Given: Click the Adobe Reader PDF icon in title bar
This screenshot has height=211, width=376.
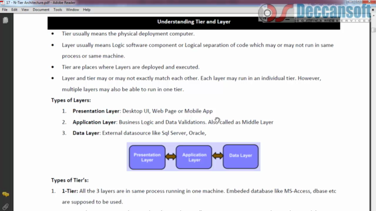Looking at the screenshot, I should (x=2, y=2).
